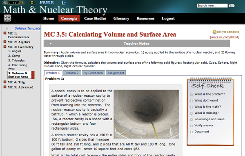Click the NETWork logo at top
Image resolution: width=245 pixels, height=156 pixels.
click(13, 2)
